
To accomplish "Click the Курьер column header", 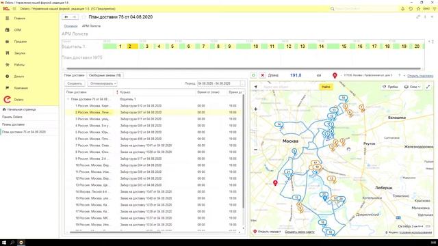I will point(157,92).
